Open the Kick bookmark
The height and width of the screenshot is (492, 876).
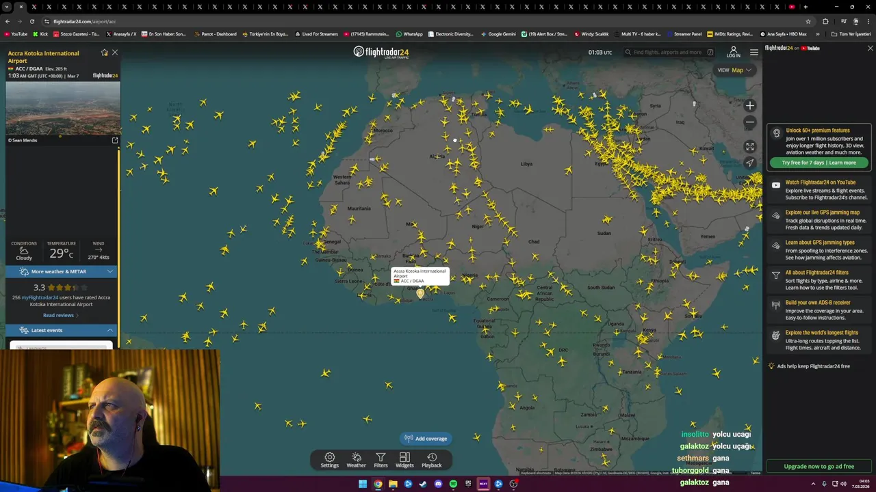click(x=40, y=34)
